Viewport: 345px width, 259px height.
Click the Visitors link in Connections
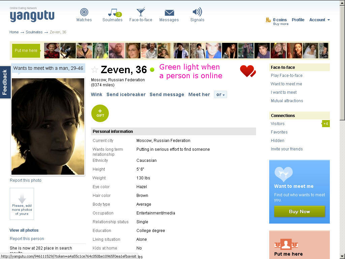278,124
